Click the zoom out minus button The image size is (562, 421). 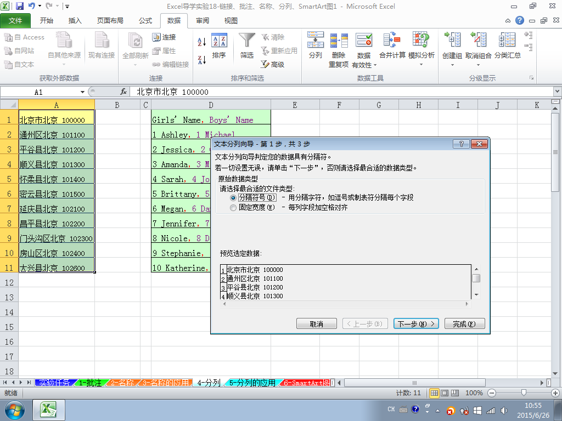click(492, 393)
